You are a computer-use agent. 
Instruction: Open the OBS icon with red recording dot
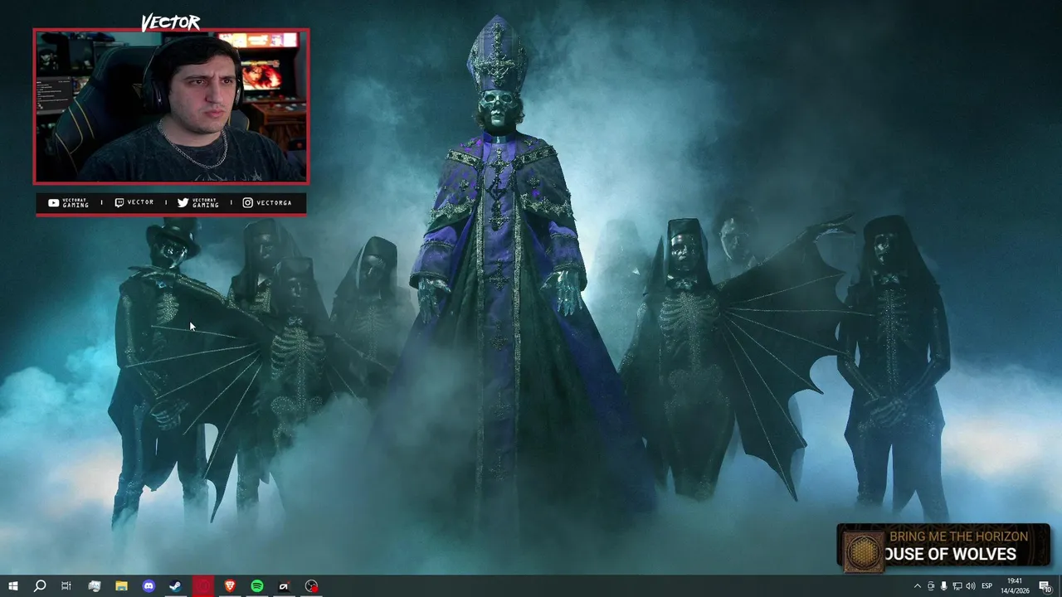pyautogui.click(x=311, y=586)
